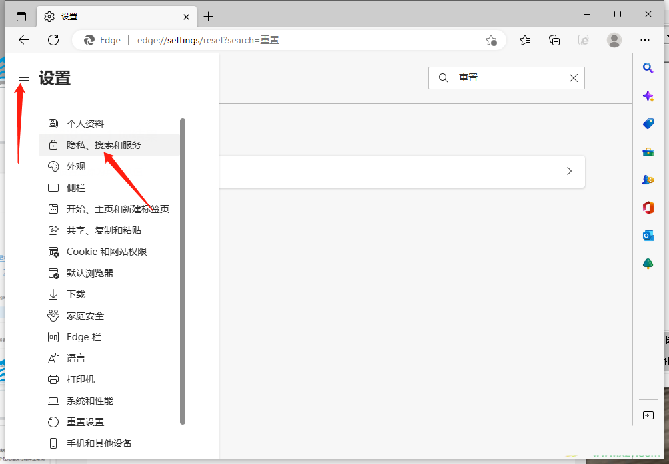Go back to previous page

24,40
